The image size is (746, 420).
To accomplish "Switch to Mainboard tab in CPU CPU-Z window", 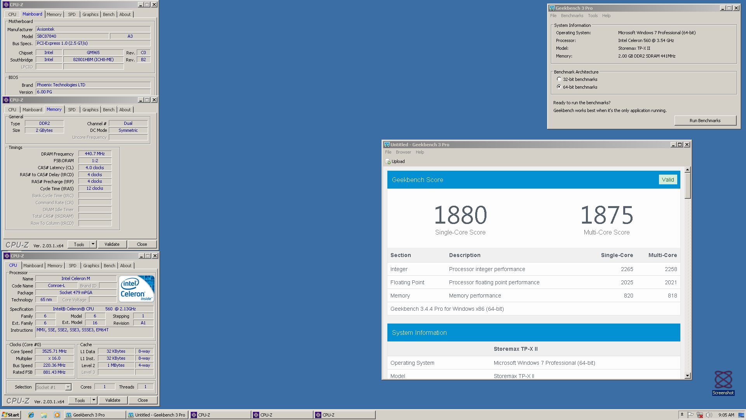I will click(x=33, y=266).
